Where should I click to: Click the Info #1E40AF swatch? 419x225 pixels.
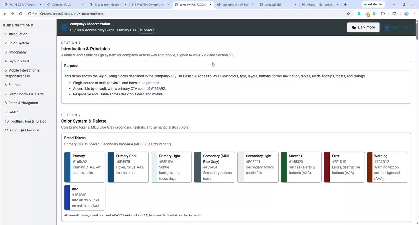(x=85, y=198)
